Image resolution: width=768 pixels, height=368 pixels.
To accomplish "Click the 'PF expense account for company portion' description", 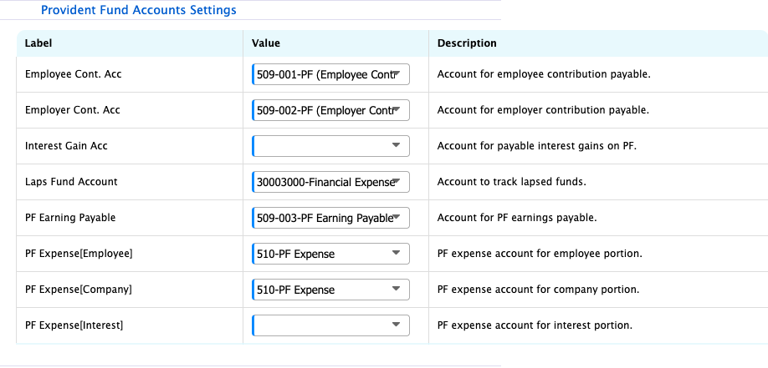I will (x=538, y=290).
